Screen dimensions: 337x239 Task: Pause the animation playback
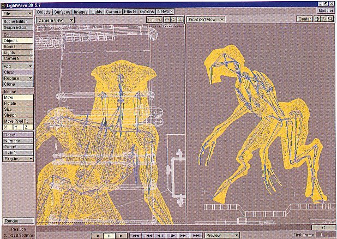tap(110, 235)
